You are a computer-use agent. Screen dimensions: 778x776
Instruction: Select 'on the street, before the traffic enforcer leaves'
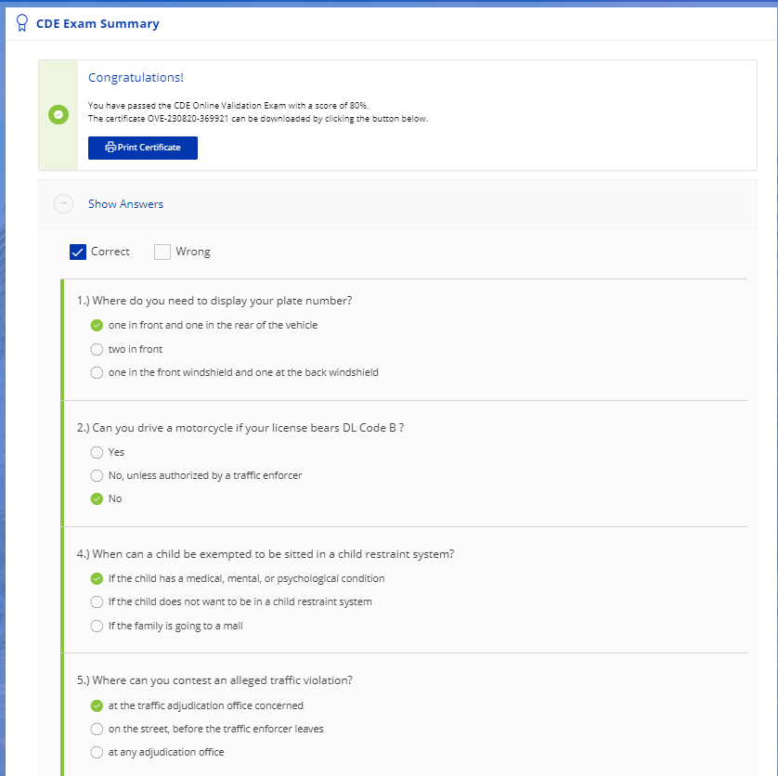97,729
